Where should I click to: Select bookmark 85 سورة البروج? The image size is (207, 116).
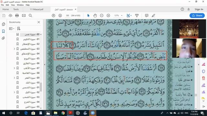[x=32, y=59]
